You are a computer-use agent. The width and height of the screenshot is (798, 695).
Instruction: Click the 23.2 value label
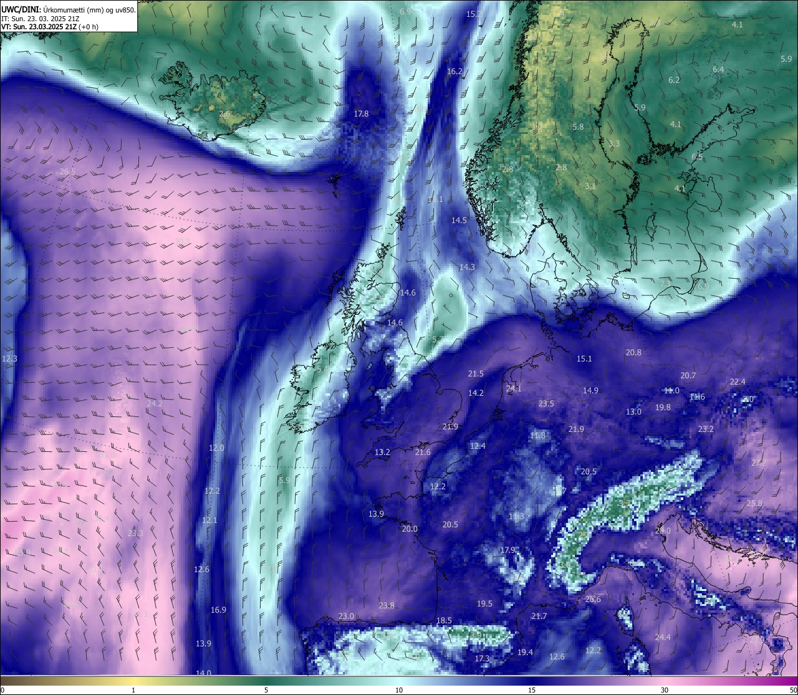click(706, 429)
